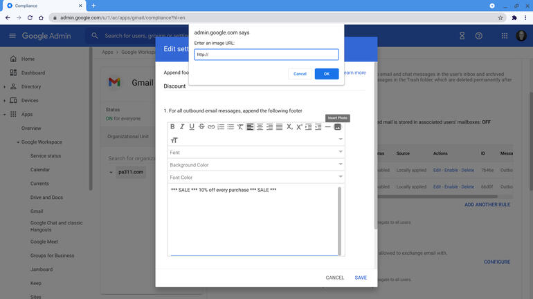Decrease indent of footer text
The height and width of the screenshot is (299, 533).
(x=318, y=127)
